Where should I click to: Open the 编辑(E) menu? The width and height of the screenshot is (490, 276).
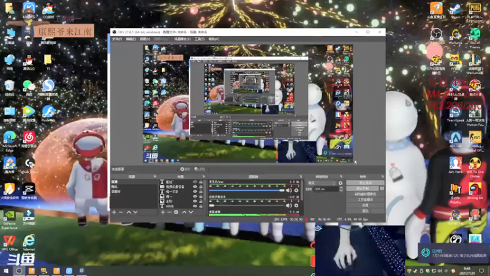point(130,39)
